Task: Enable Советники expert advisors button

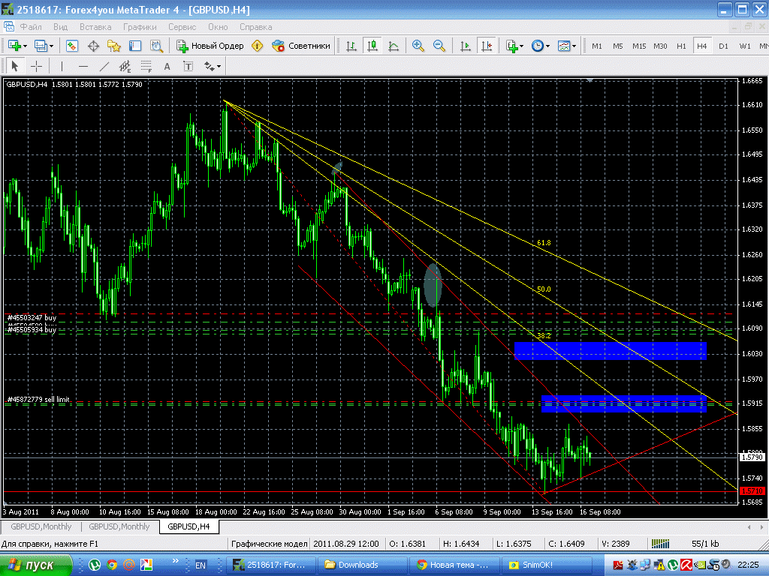Action: click(301, 46)
